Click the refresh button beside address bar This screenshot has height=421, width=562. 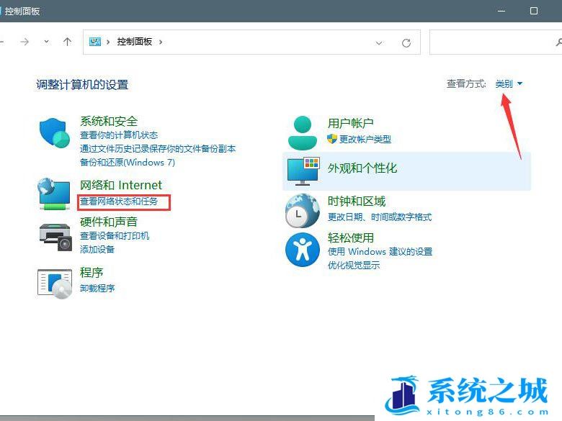[x=406, y=42]
